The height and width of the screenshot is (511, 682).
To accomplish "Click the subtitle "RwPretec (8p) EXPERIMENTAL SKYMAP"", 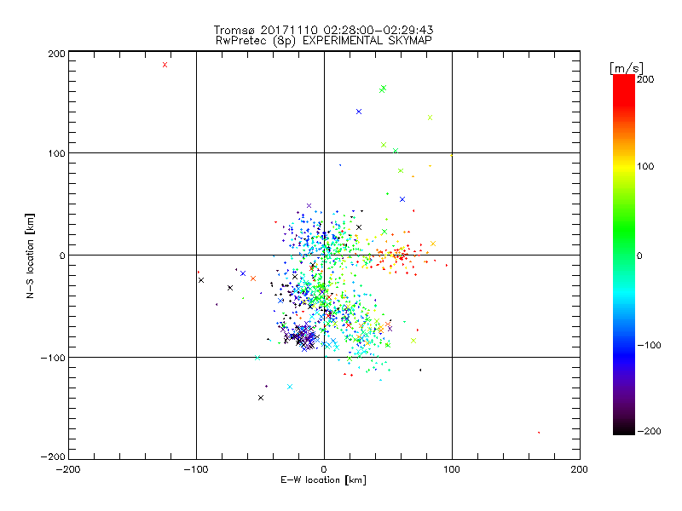I will (x=323, y=40).
